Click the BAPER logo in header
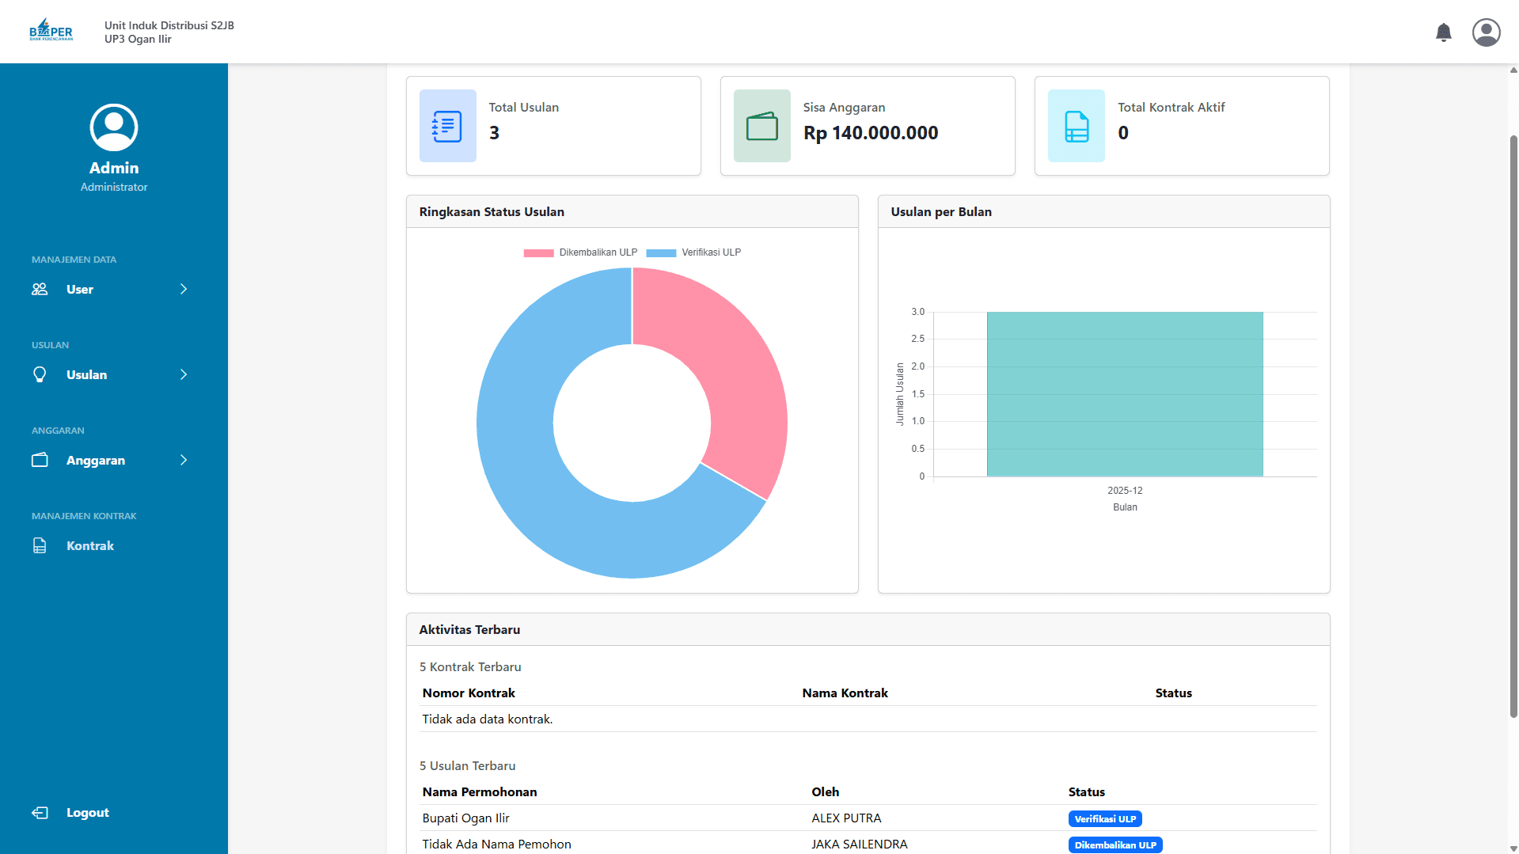Screen dimensions: 1519x854 click(x=51, y=31)
